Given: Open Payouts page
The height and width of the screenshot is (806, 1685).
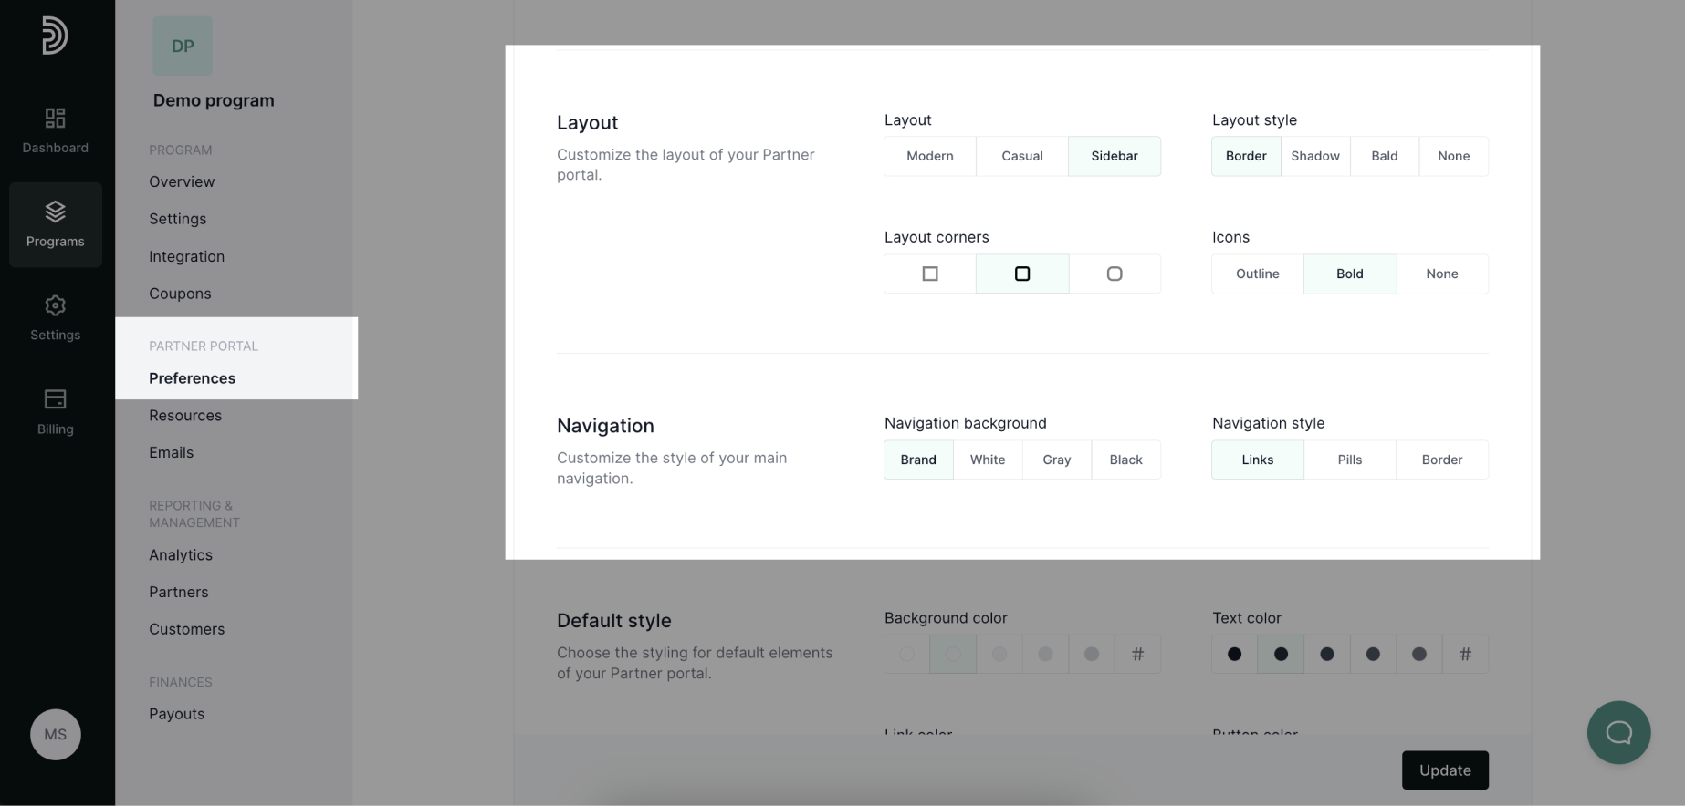Looking at the screenshot, I should coord(176,714).
